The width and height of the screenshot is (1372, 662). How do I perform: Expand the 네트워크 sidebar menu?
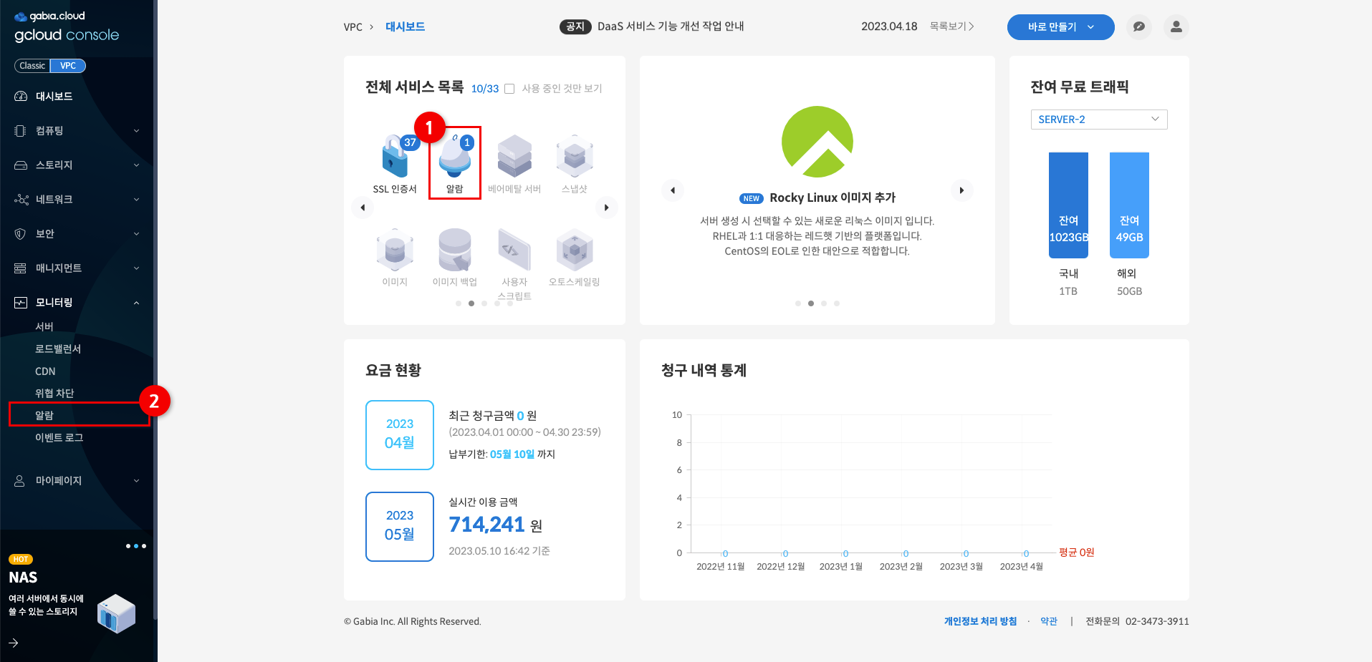[x=77, y=200]
